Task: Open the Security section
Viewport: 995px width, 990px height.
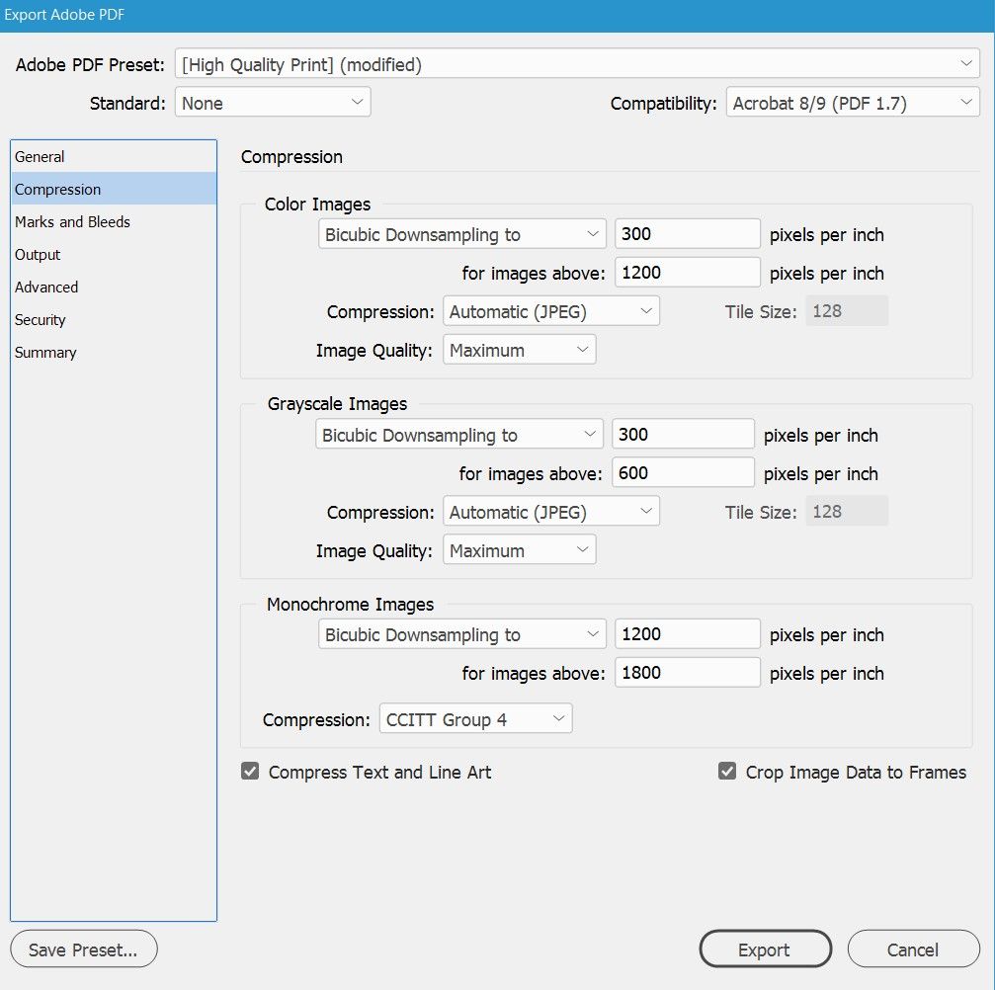Action: [114, 320]
